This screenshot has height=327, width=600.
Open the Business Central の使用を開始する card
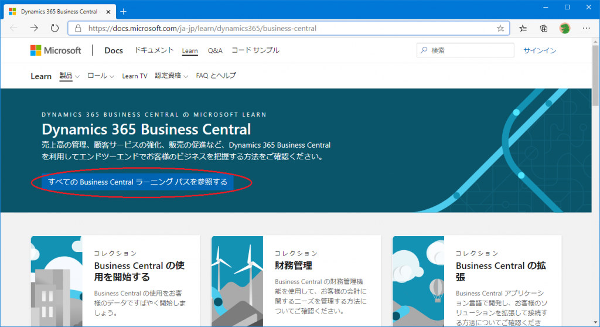(115, 281)
